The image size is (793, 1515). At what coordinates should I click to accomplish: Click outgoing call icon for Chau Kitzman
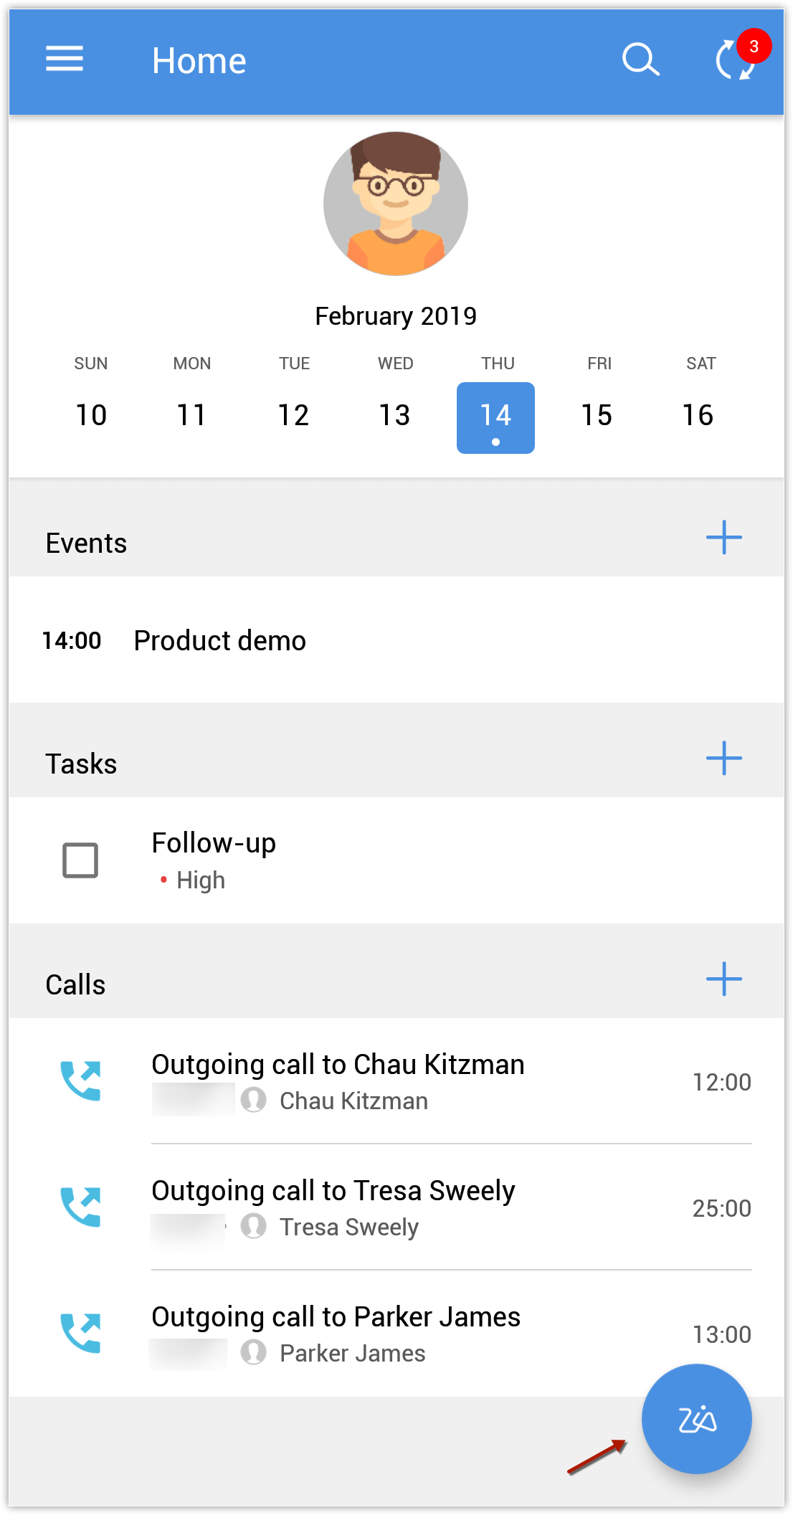click(80, 1081)
